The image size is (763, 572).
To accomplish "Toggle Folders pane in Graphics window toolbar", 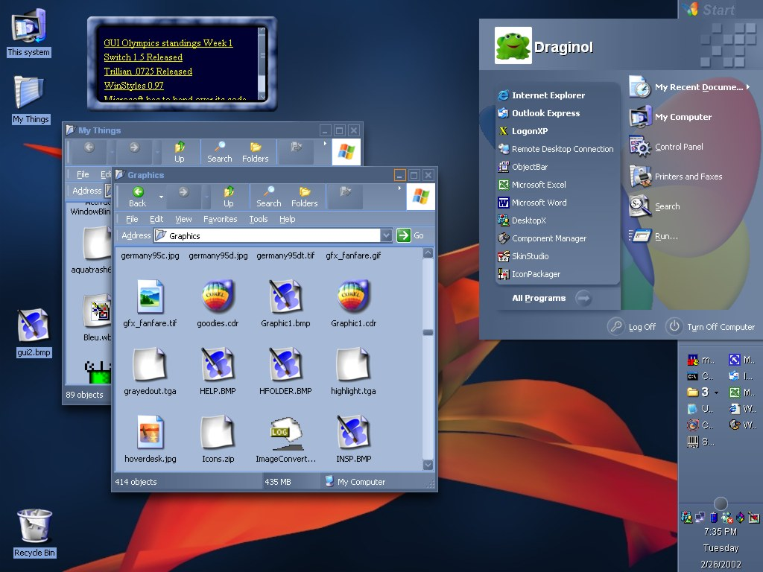I will click(305, 197).
